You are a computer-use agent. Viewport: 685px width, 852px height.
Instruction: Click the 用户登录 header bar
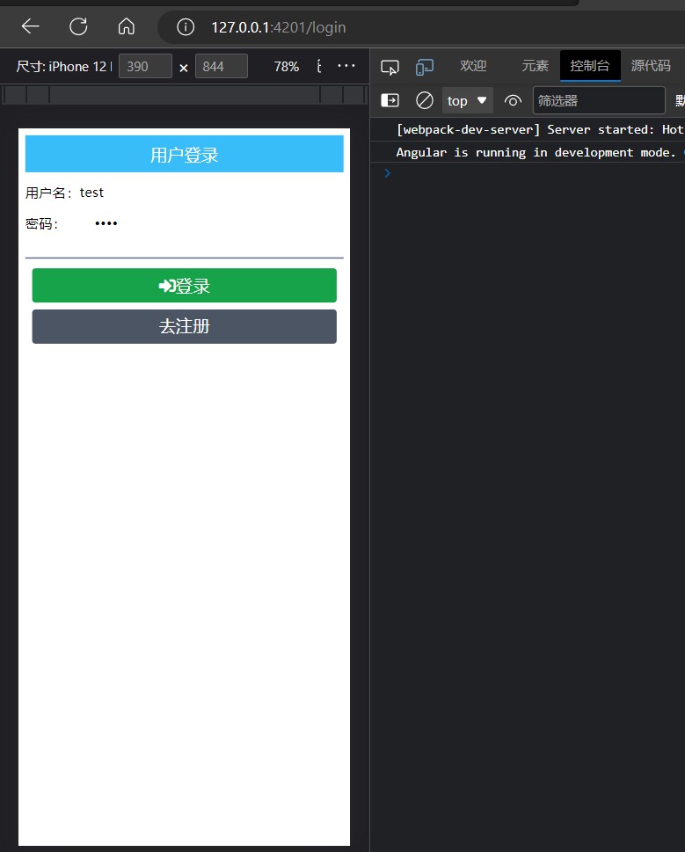pos(184,155)
